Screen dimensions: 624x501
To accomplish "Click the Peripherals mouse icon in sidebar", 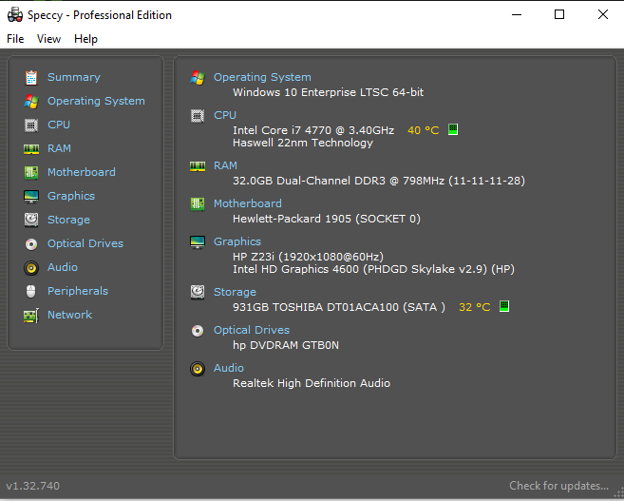I will pyautogui.click(x=31, y=292).
